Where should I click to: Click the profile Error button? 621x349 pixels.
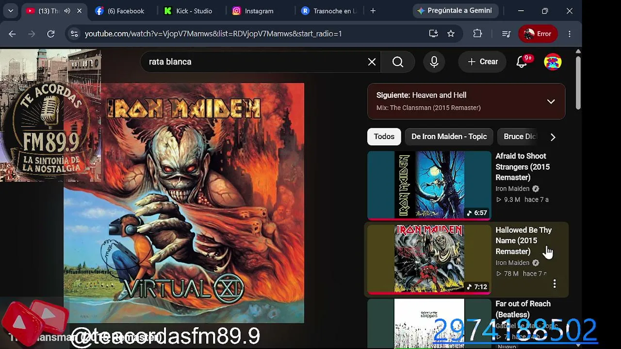(x=538, y=33)
